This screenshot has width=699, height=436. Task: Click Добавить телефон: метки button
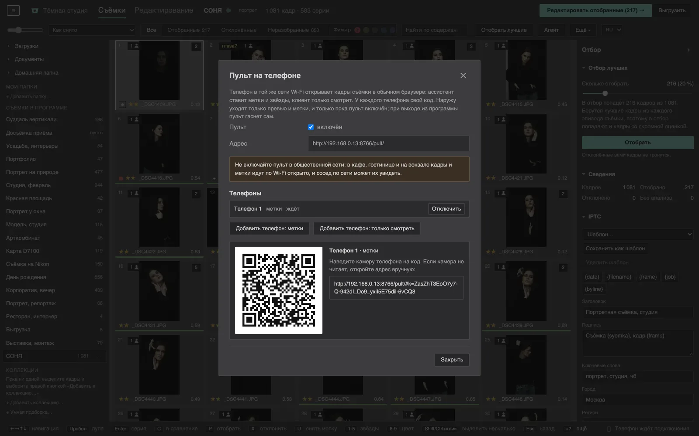270,228
